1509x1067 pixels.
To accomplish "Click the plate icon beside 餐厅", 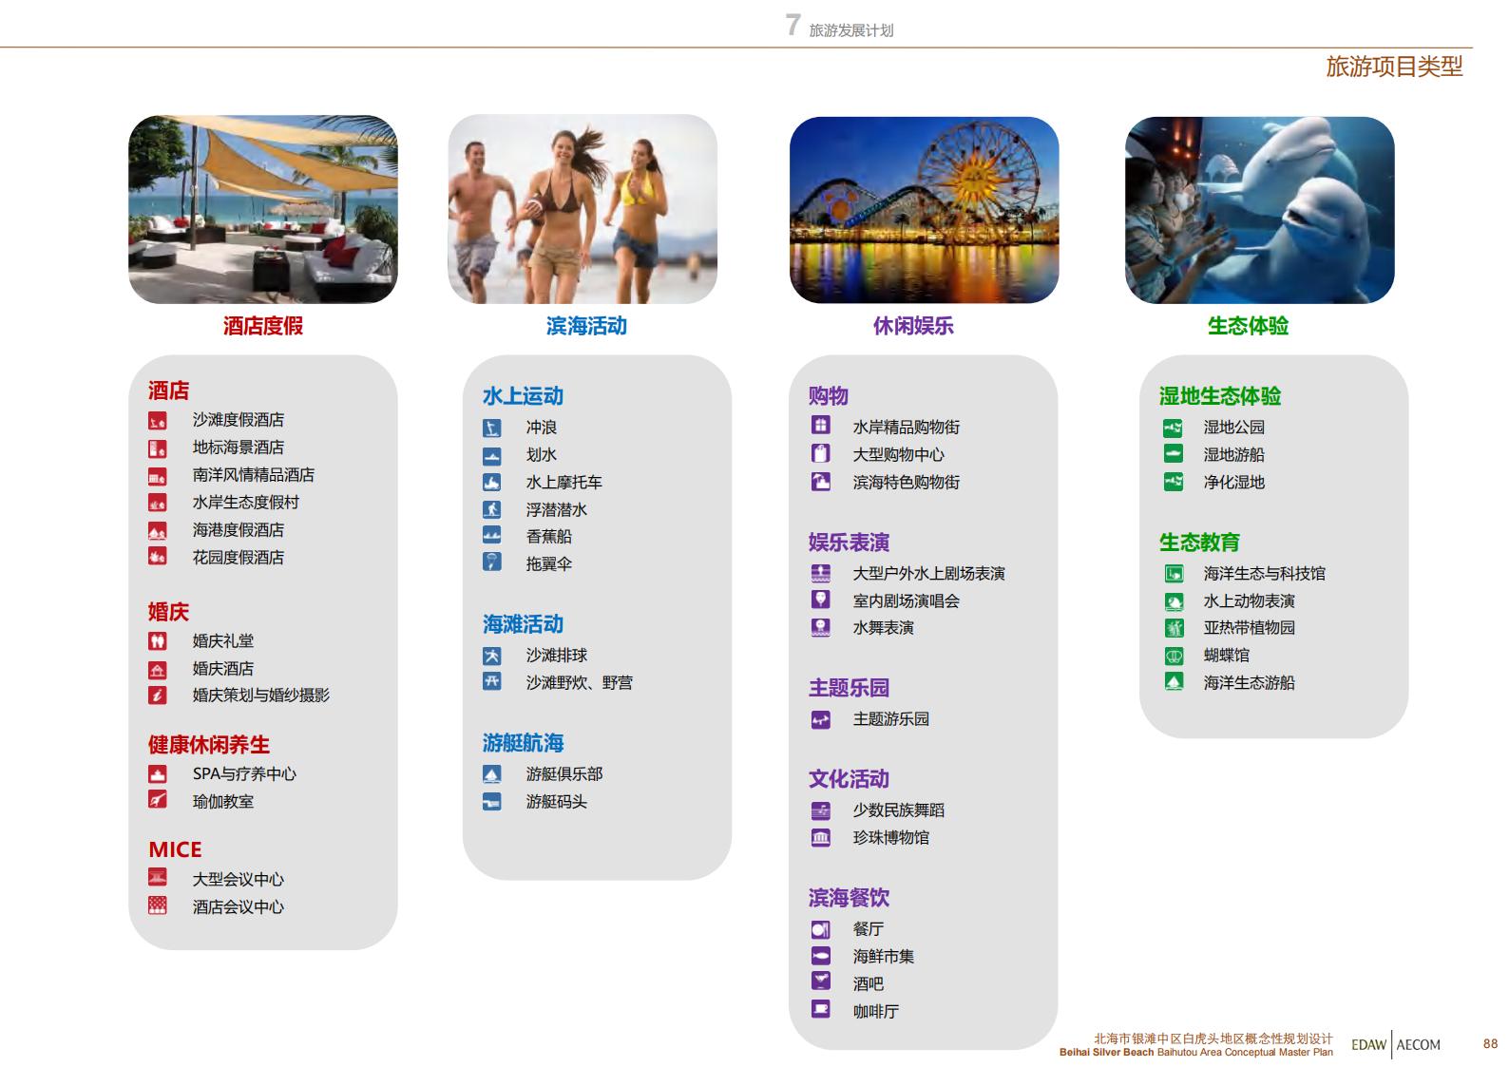I will pos(820,929).
